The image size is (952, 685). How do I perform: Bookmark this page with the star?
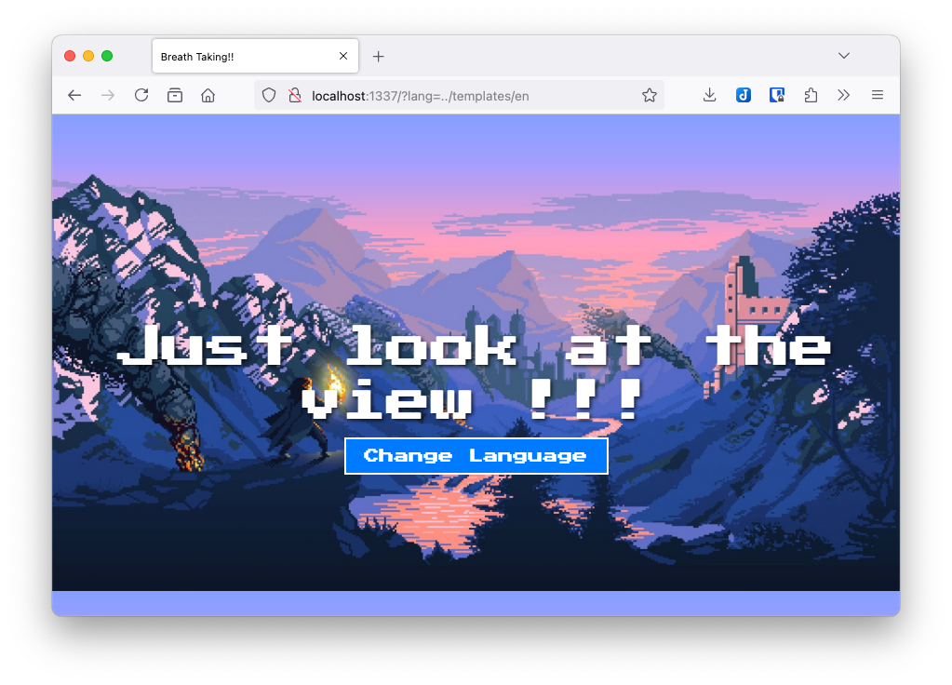[x=650, y=95]
